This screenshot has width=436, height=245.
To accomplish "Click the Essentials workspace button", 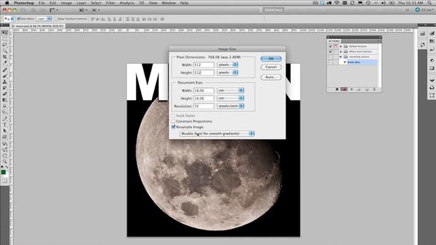I will click(x=272, y=10).
